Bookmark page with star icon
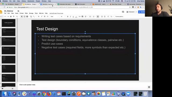This screenshot has height=97, width=172. point(130,7)
